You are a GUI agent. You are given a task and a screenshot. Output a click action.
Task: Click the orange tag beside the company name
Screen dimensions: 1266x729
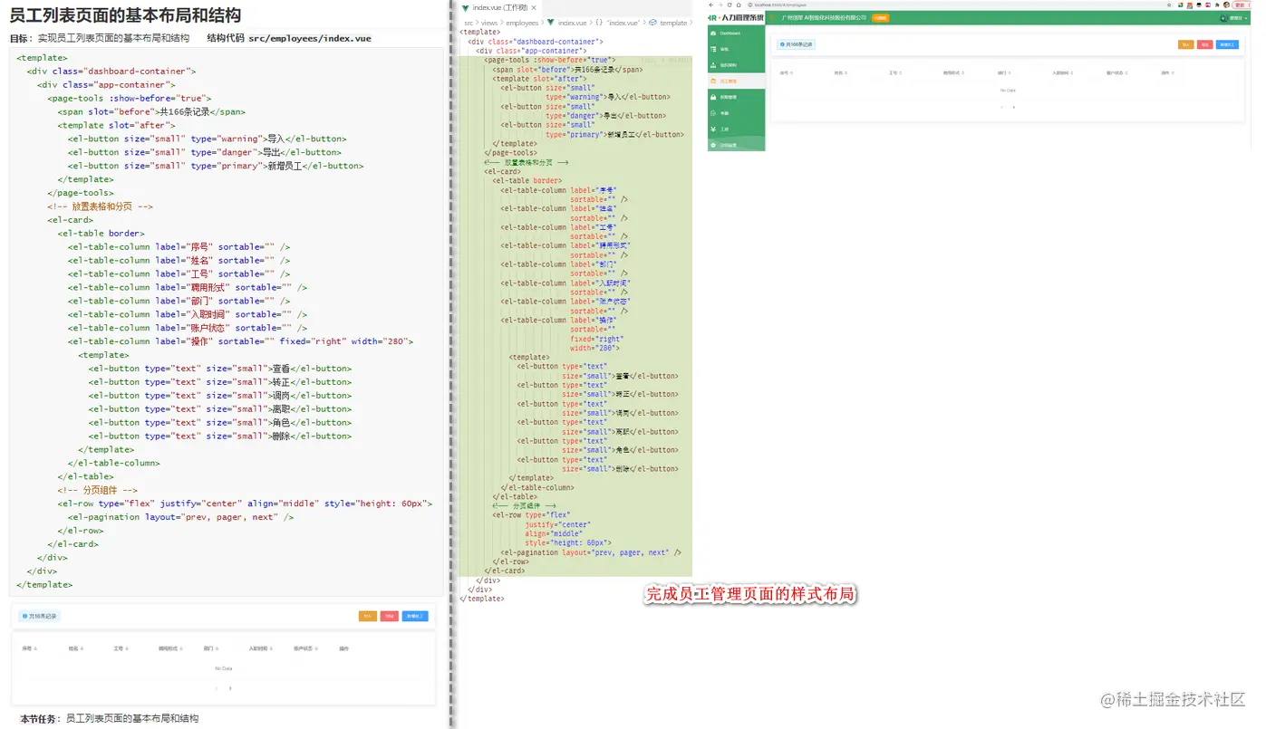880,17
